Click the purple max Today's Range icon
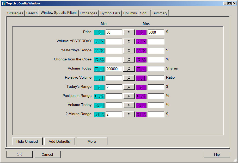 click(x=141, y=87)
